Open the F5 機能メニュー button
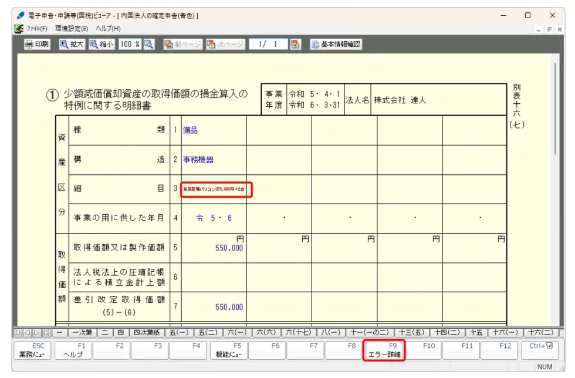The height and width of the screenshot is (378, 575). [x=230, y=349]
